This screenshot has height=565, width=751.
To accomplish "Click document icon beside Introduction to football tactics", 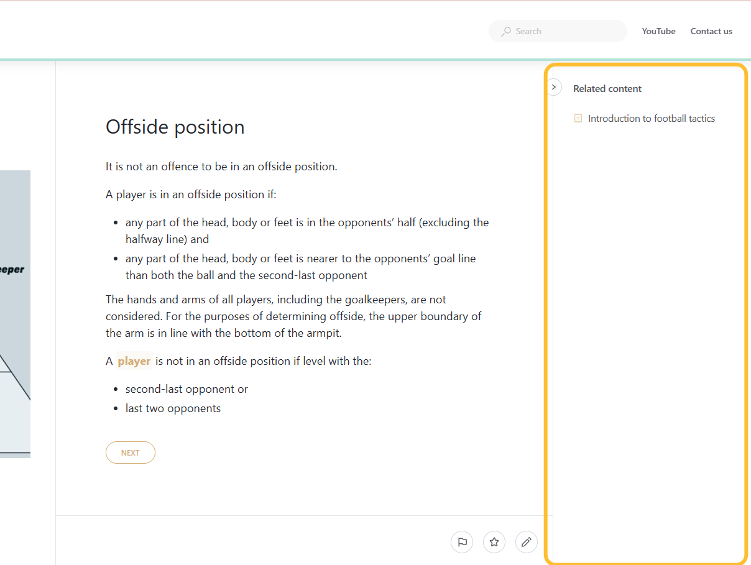I will (x=578, y=118).
